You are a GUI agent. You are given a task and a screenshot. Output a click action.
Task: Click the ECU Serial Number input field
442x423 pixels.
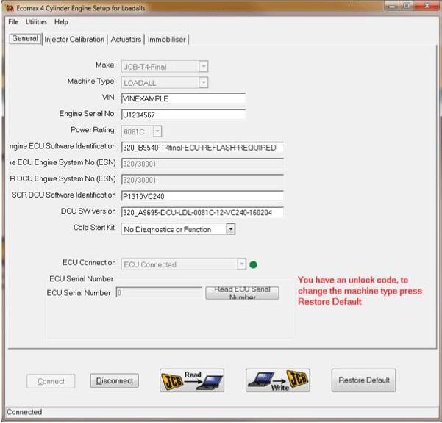click(x=159, y=292)
